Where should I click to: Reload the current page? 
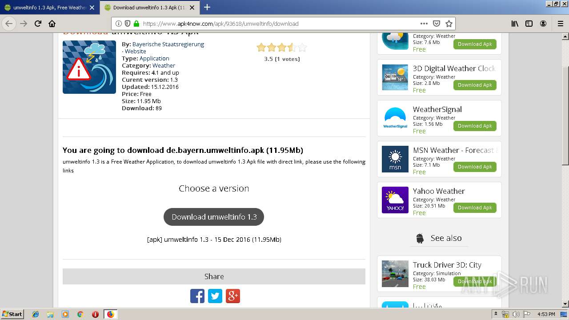(38, 24)
